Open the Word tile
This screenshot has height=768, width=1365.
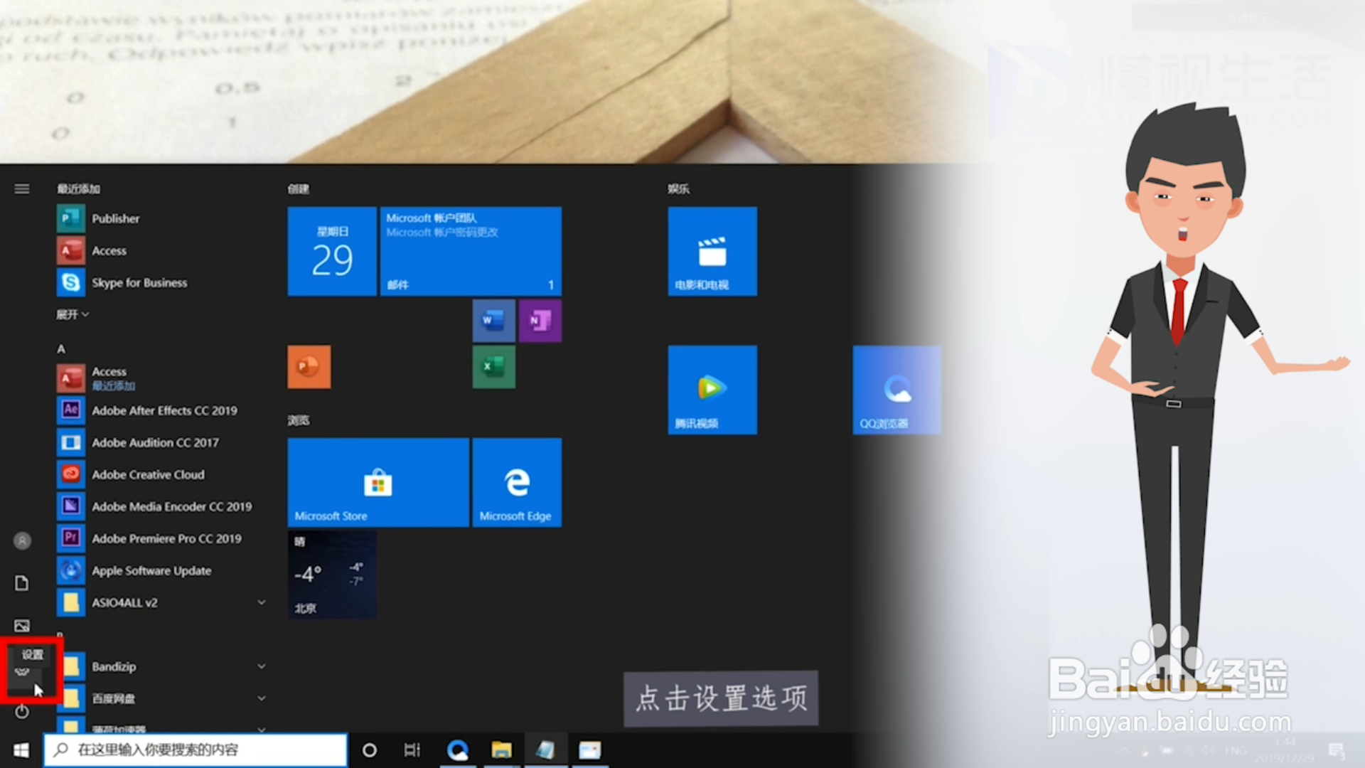[x=493, y=321]
